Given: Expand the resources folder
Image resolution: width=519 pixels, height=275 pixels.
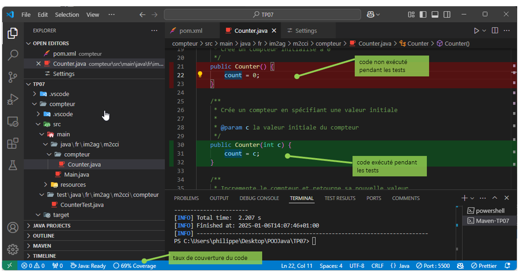Looking at the screenshot, I should point(73,185).
